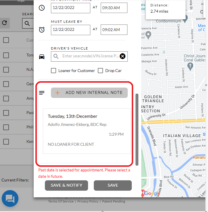The width and height of the screenshot is (208, 212).
Task: Click the Patent Pending link
Action: pyautogui.click(x=114, y=201)
